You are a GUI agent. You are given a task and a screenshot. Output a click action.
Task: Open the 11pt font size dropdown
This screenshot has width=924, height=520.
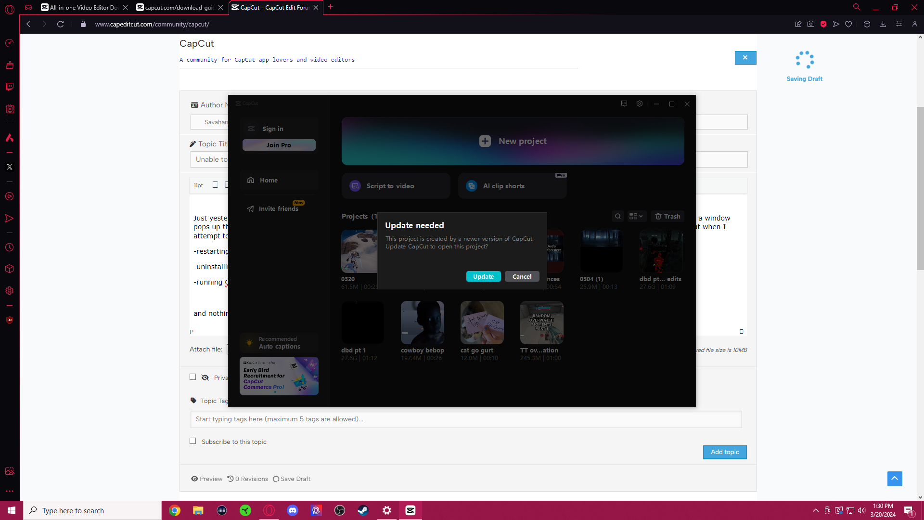point(199,185)
